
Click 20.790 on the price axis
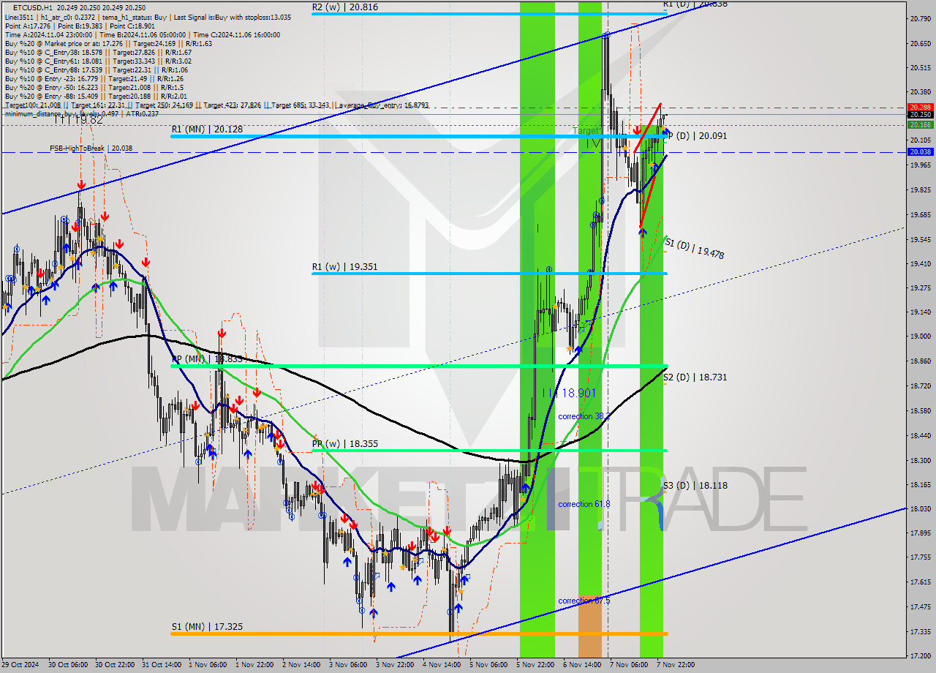point(919,18)
